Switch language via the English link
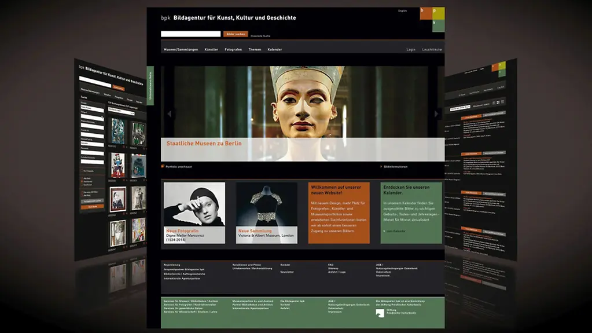 tap(402, 11)
